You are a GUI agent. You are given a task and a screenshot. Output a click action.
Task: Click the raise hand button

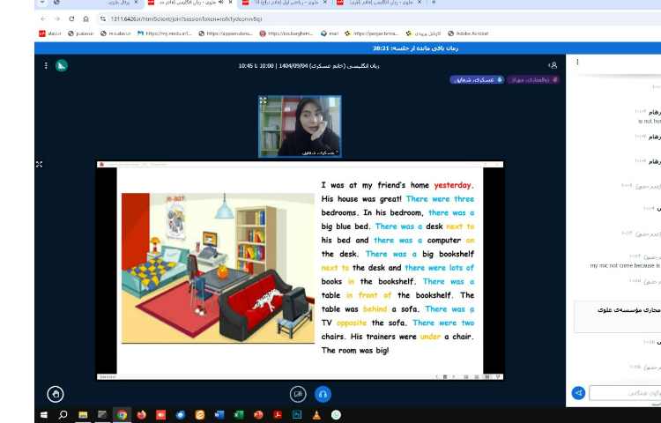coord(56,393)
